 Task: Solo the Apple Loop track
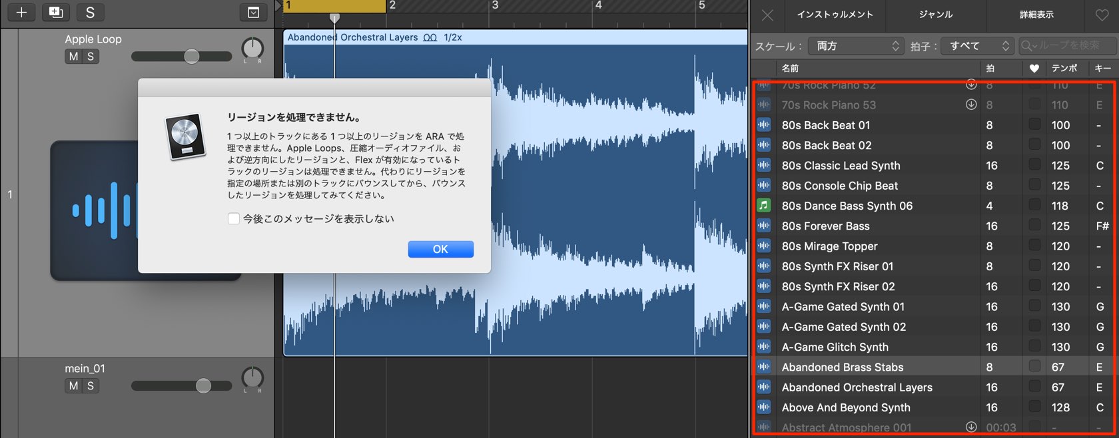(x=91, y=57)
